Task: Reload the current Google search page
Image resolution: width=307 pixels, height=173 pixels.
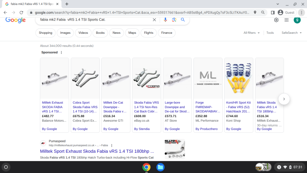Action: [21, 13]
